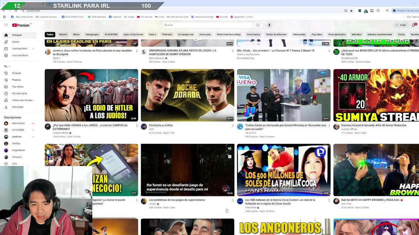Select the Vocal trance chip
This screenshot has width=419, height=235.
pos(253,34)
